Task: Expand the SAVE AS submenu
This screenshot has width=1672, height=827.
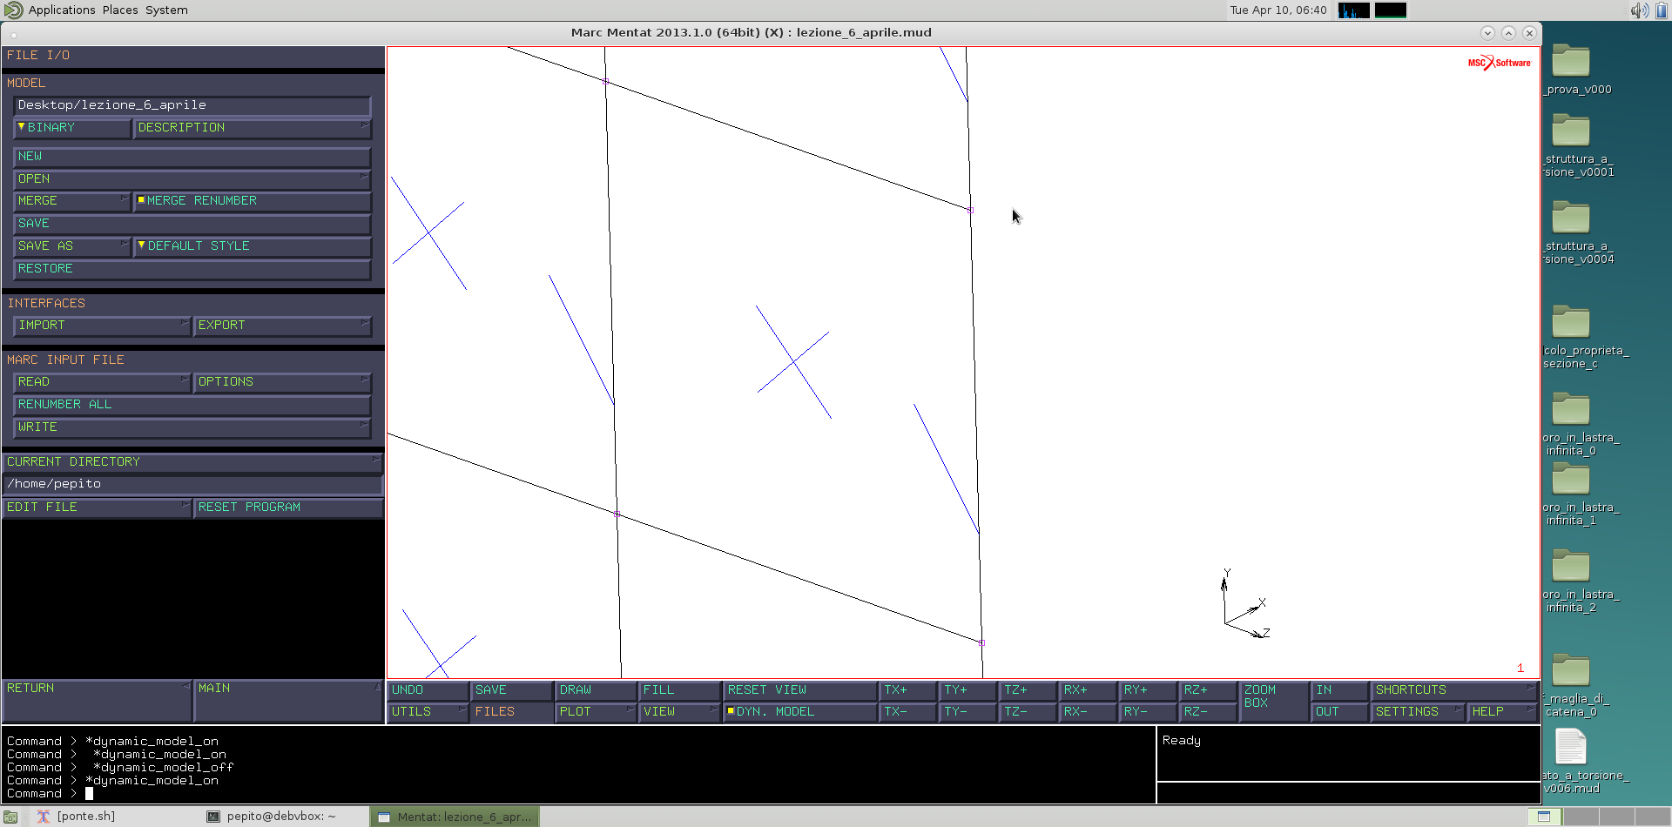Action: point(72,246)
